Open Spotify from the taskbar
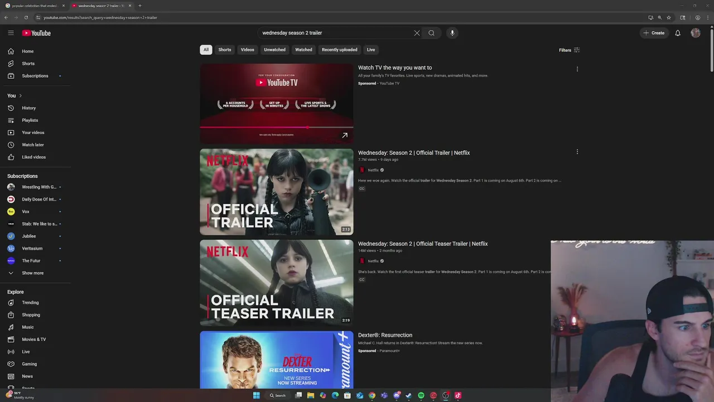 pyautogui.click(x=421, y=395)
